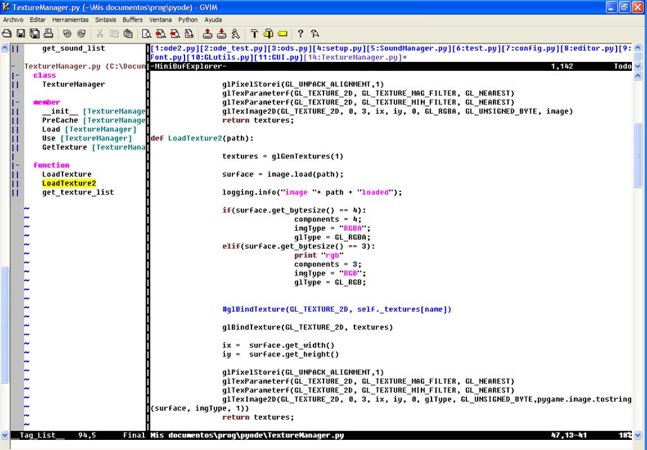Click the code window scroll-down arrow
647x450 pixels.
(x=637, y=435)
